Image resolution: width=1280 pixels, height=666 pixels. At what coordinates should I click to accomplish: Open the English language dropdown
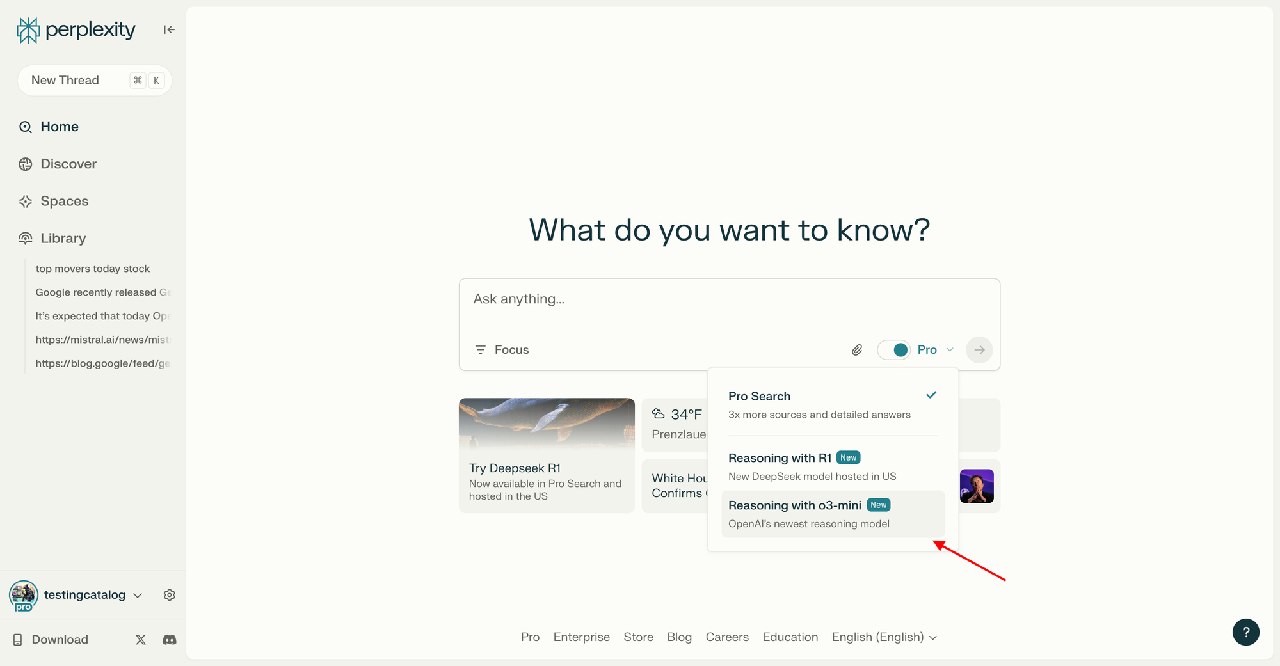pyautogui.click(x=884, y=637)
